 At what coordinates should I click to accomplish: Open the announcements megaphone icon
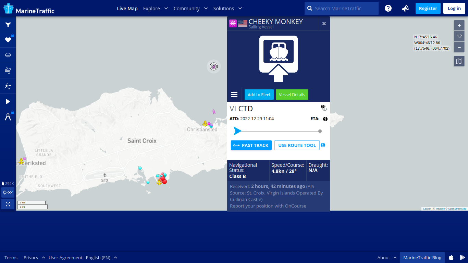(405, 8)
